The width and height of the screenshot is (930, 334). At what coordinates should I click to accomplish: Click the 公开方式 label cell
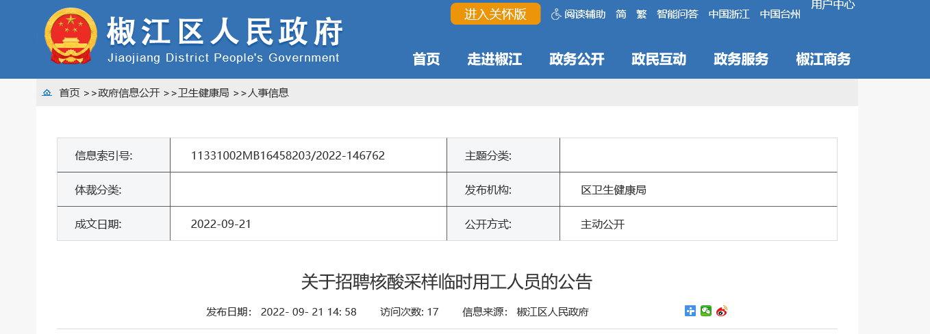[x=503, y=224]
